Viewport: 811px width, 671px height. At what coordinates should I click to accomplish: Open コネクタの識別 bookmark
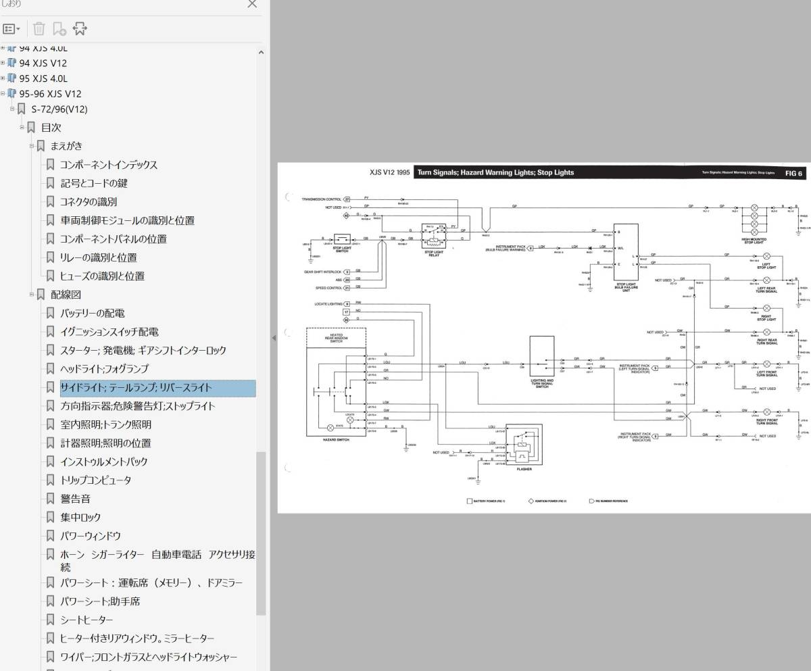pyautogui.click(x=89, y=201)
